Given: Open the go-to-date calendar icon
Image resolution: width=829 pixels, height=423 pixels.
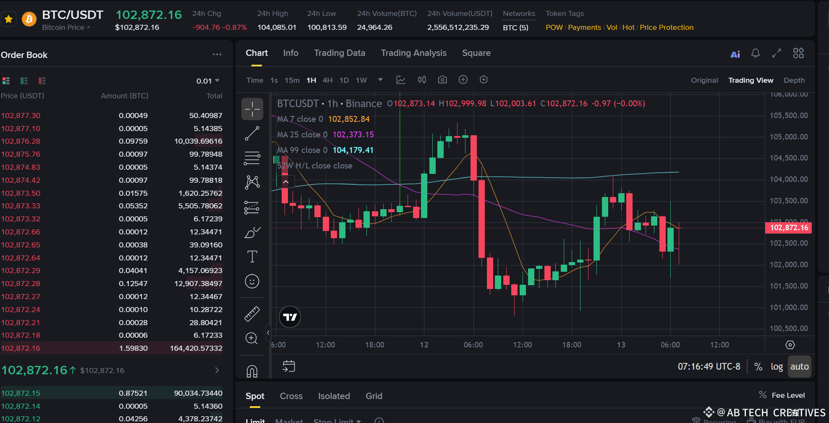Looking at the screenshot, I should (289, 366).
